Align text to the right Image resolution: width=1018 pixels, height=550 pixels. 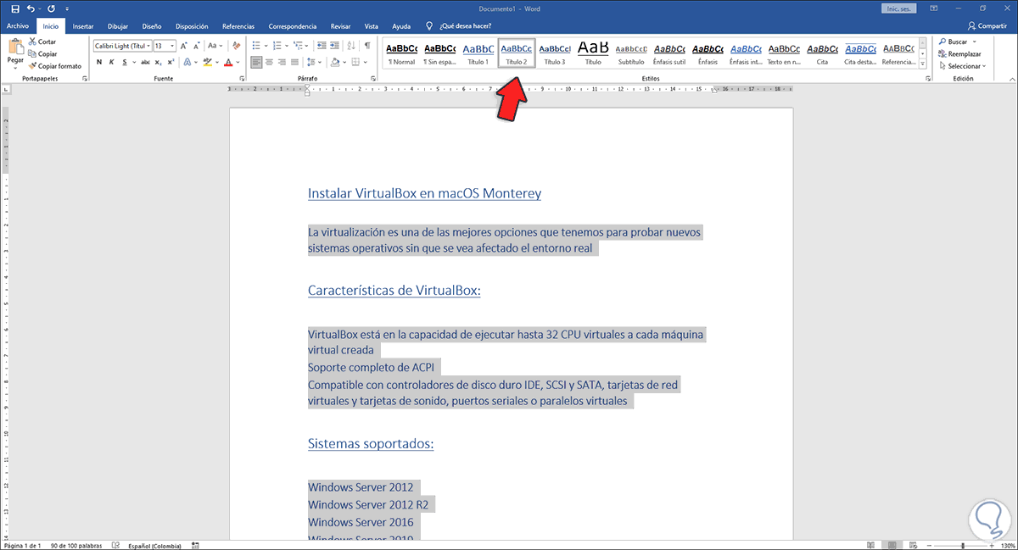click(x=282, y=62)
